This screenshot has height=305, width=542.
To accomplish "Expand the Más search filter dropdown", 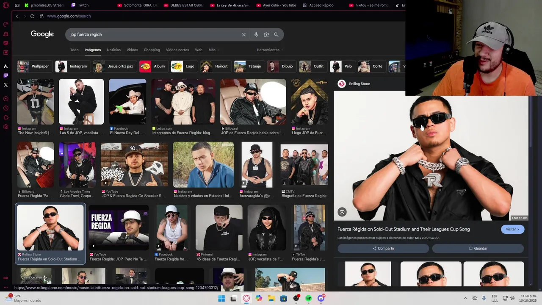I will coord(214,50).
